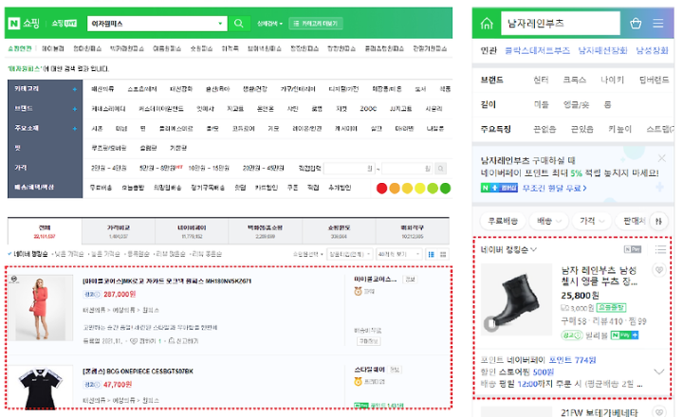Sort by 등록일순

[x=138, y=254]
